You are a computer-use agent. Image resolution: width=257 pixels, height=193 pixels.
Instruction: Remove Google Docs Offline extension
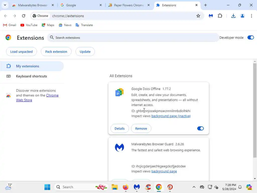[141, 128]
